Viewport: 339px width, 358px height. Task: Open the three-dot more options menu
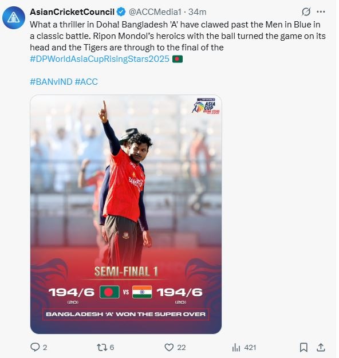point(321,12)
